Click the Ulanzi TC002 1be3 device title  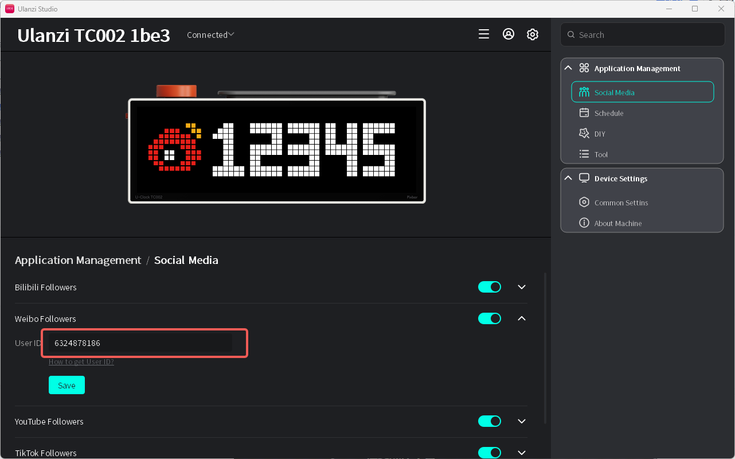93,36
